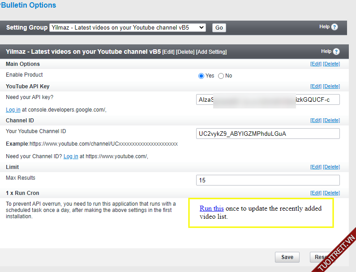Click the Help icon in product header
Image resolution: width=356 pixels, height=272 pixels.
click(336, 52)
